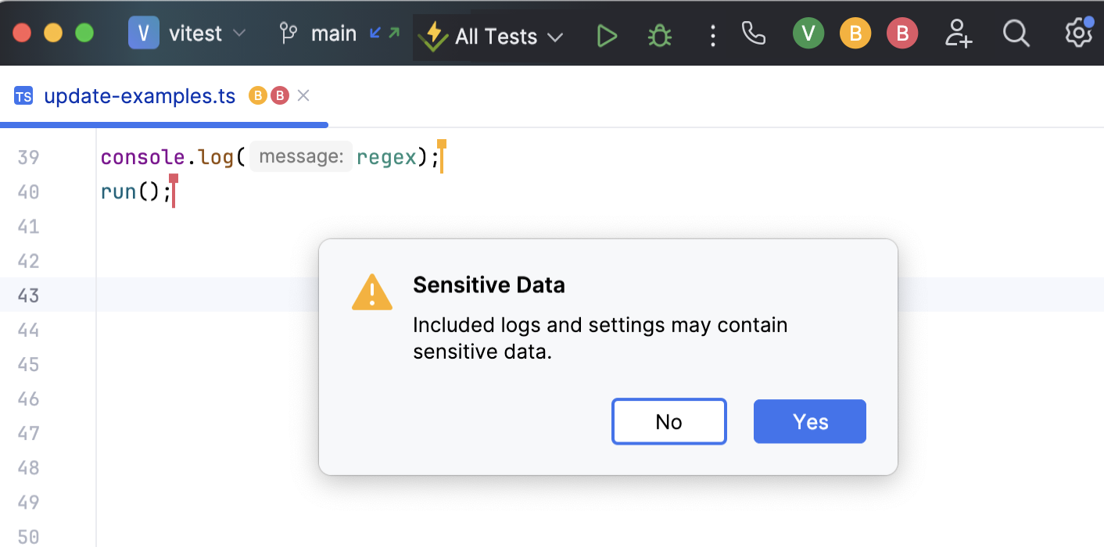The height and width of the screenshot is (547, 1104).
Task: Click the green Run triangle icon
Action: click(x=607, y=36)
